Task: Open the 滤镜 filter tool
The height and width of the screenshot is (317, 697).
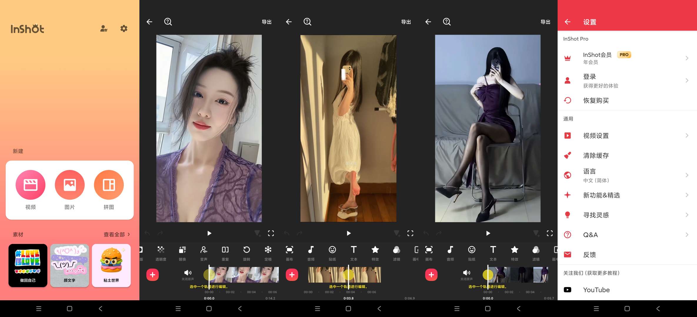Action: [x=397, y=253]
